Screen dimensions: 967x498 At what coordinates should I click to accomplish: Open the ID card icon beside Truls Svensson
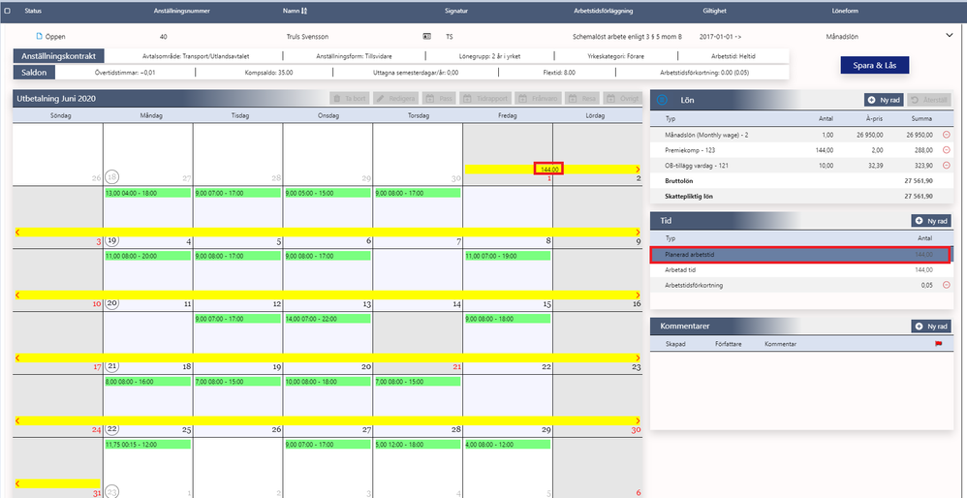(426, 37)
